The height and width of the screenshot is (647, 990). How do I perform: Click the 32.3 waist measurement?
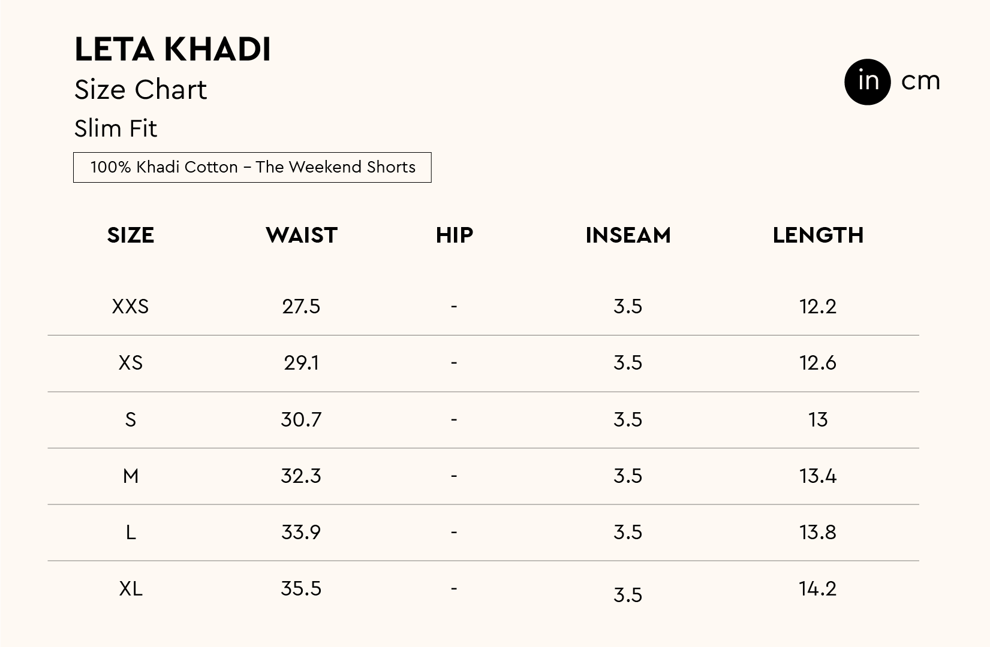click(301, 476)
